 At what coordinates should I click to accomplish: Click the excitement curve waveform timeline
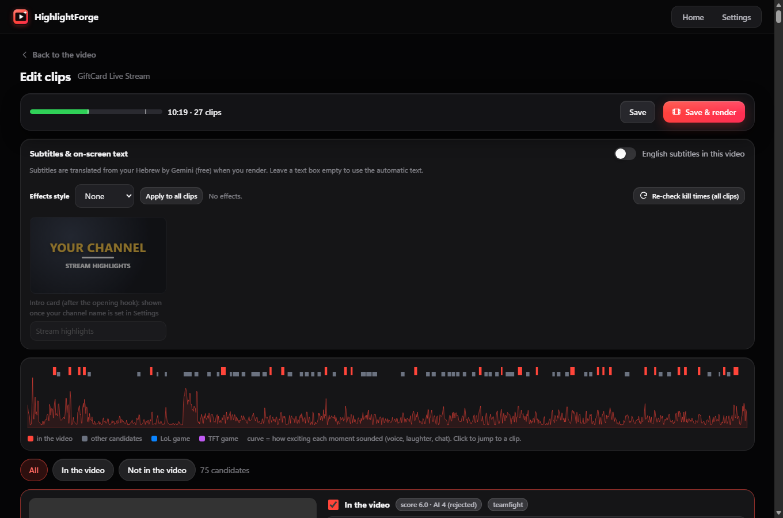click(387, 403)
